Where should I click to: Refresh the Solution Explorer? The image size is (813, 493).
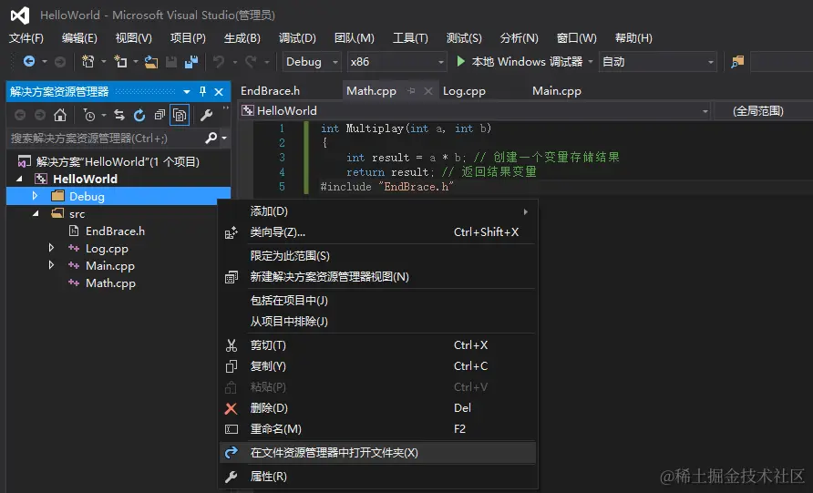pos(139,115)
